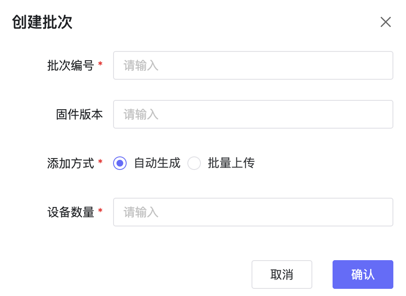Activate the firmware version entry field
The width and height of the screenshot is (406, 296).
252,114
